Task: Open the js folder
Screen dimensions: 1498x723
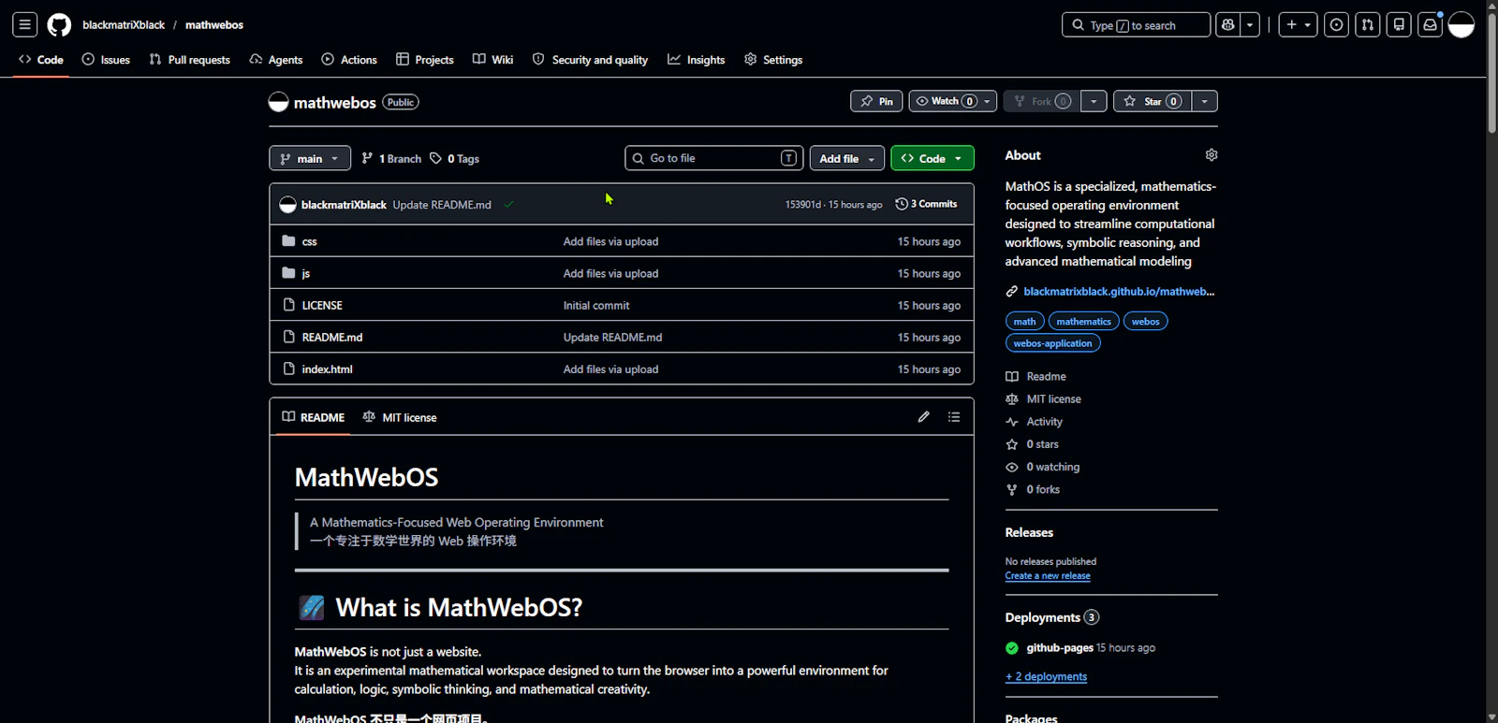Action: [306, 274]
